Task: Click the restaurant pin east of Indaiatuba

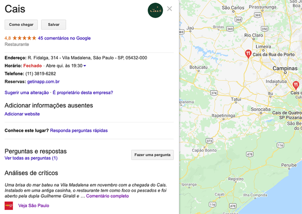Action: (296, 85)
